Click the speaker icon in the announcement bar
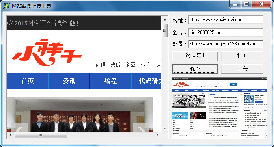 point(10,23)
